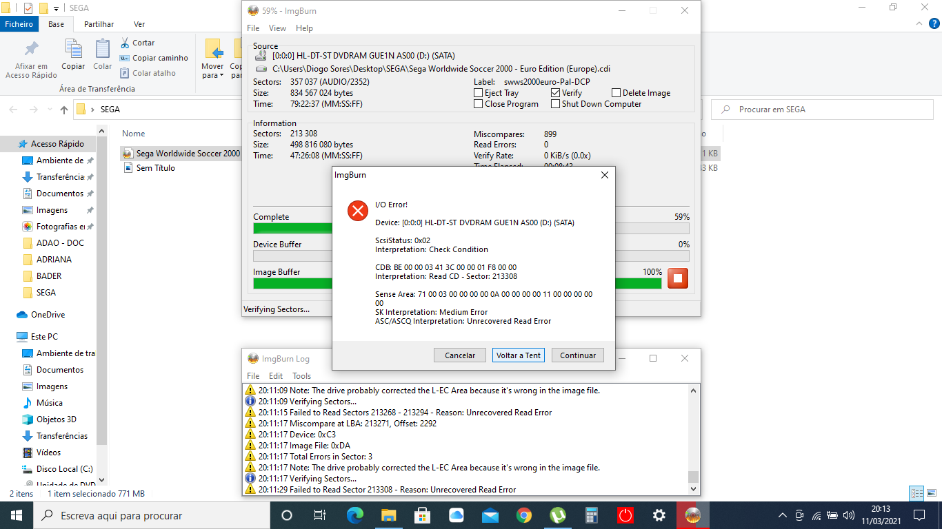Screen dimensions: 942x529
Task: Open uTorrent from taskbar
Action: click(558, 515)
